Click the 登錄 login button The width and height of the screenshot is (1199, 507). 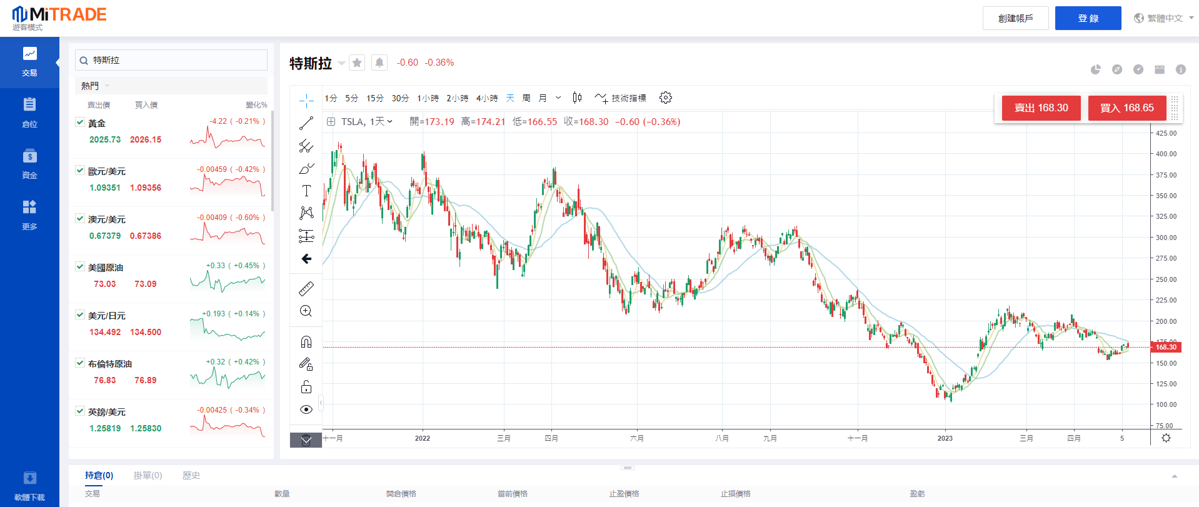click(1088, 18)
